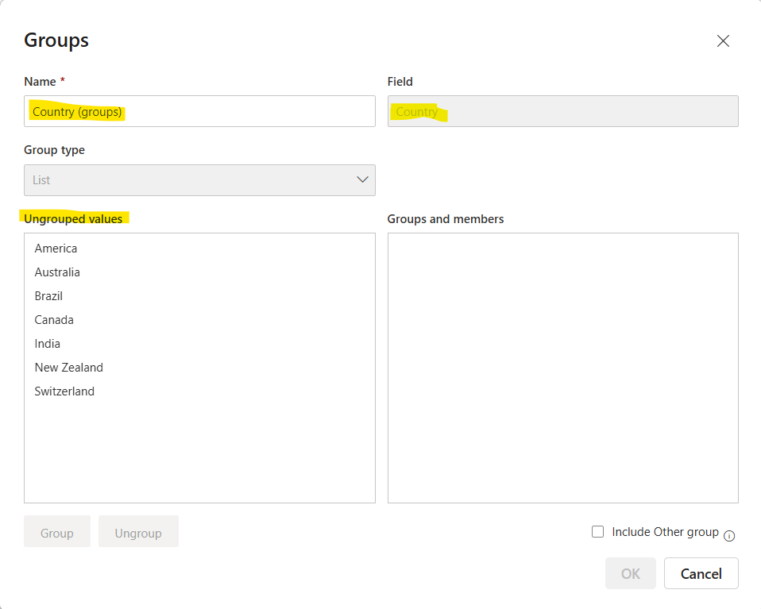The image size is (761, 609).
Task: Click the Ungroup button
Action: point(138,531)
